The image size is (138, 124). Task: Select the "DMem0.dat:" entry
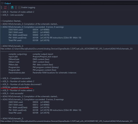pyautogui.click(x=14, y=59)
